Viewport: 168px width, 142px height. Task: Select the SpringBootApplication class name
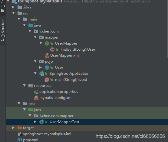69,74
